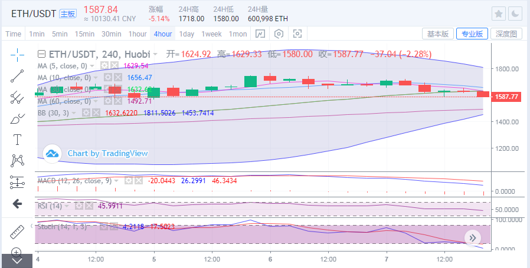Screen dimensions: 530x268
Task: Open the Chart by TradingView link
Action: click(x=107, y=153)
